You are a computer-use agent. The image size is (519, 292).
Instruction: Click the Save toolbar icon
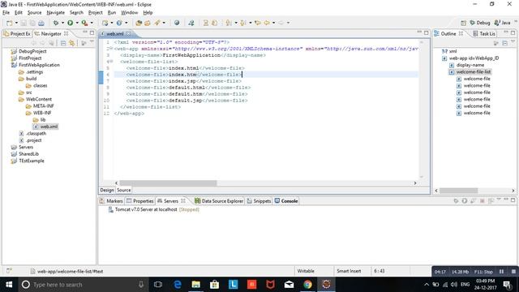click(x=24, y=23)
